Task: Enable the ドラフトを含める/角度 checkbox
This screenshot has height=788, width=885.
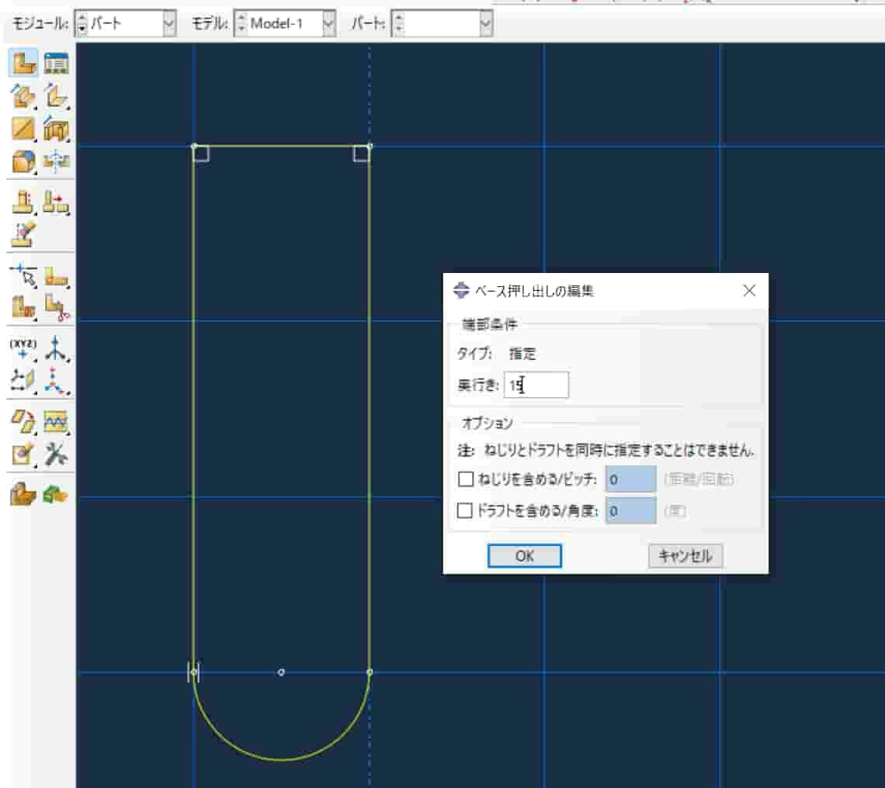Action: coord(464,510)
